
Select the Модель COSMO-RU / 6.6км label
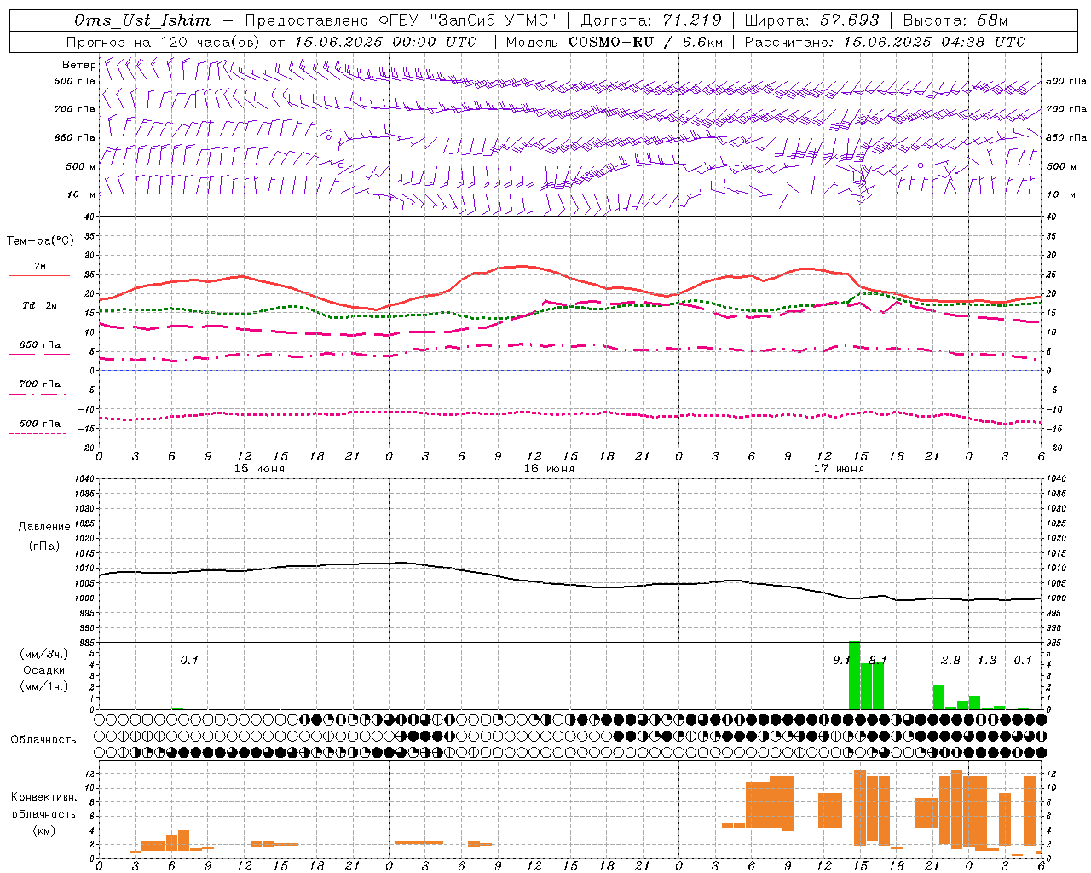[614, 42]
